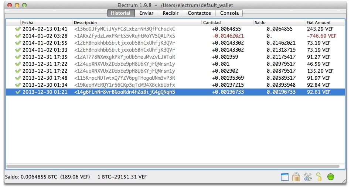Open preferences with wrench-and-screwdriver icon

pyautogui.click(x=308, y=177)
